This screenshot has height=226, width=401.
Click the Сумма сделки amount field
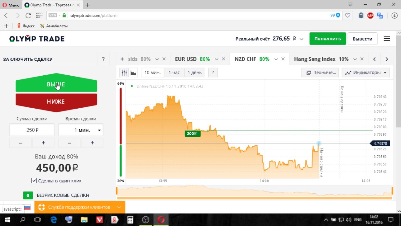32,130
